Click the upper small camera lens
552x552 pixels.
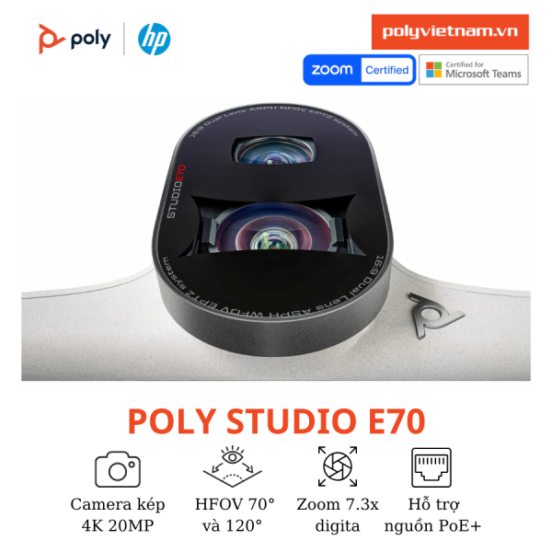(x=273, y=150)
